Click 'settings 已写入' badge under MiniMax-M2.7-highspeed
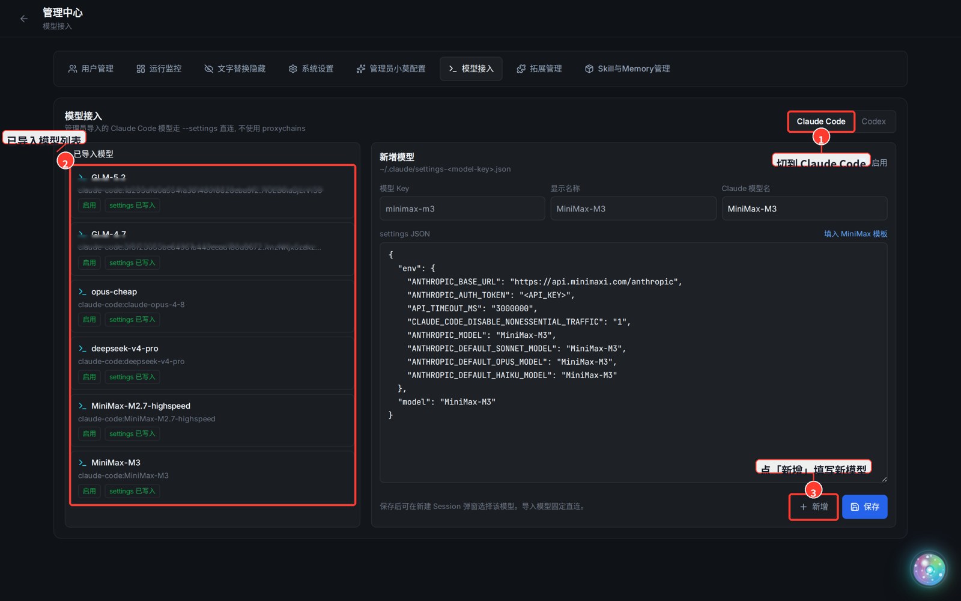961x601 pixels. point(132,433)
